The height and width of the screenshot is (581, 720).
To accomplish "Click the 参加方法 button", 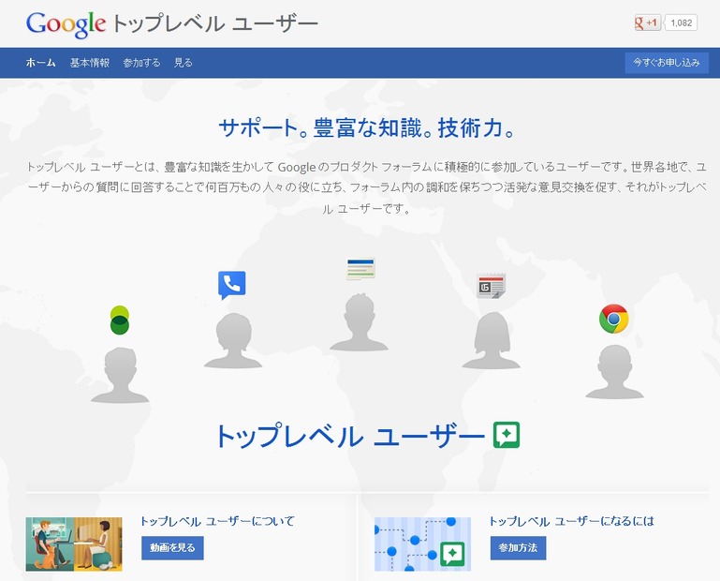I will [x=518, y=548].
